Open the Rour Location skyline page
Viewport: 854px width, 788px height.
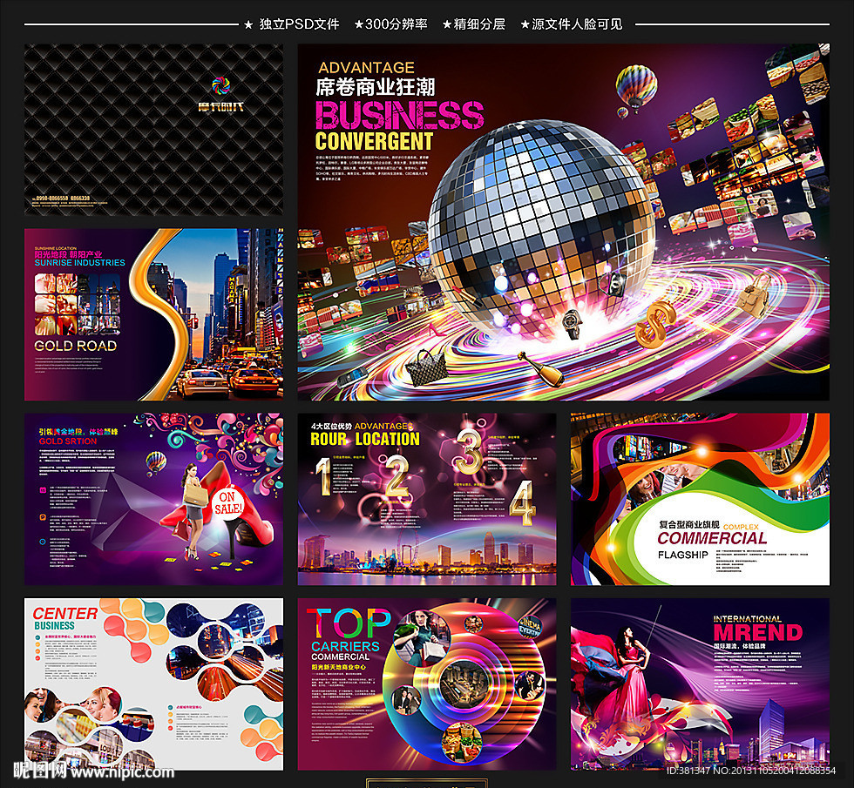[427, 499]
